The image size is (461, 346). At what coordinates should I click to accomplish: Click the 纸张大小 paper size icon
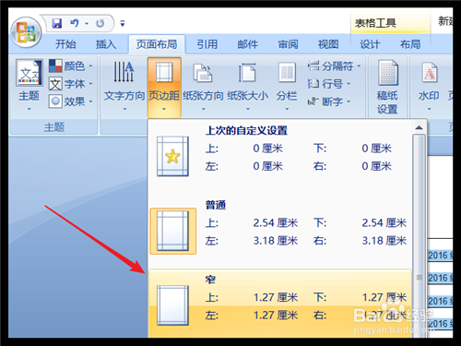pos(247,73)
